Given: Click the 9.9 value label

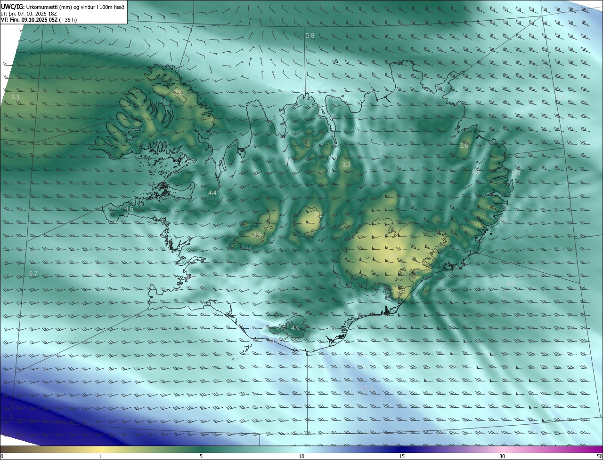Looking at the screenshot, I should click(x=307, y=89).
